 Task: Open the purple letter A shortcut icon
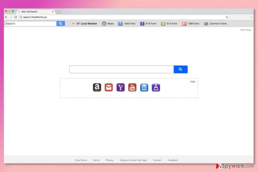156,87
